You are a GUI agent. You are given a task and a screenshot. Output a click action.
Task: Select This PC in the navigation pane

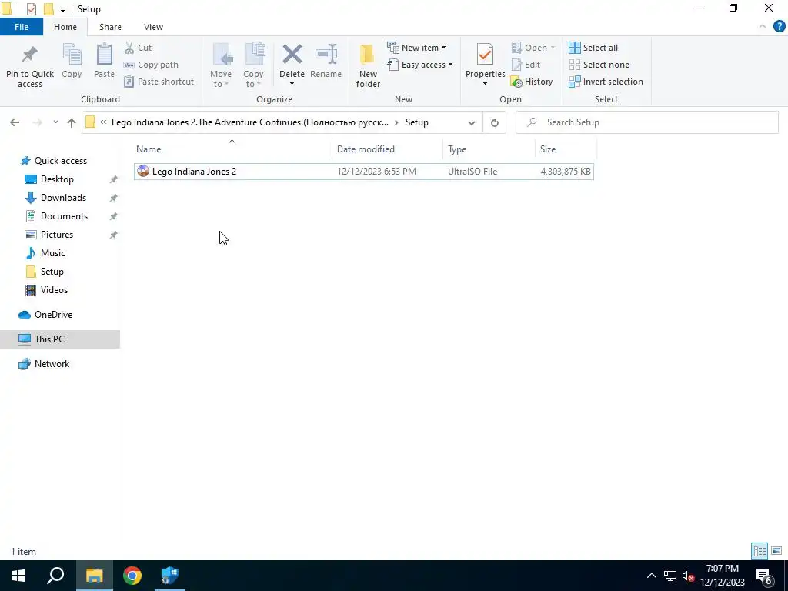60,339
